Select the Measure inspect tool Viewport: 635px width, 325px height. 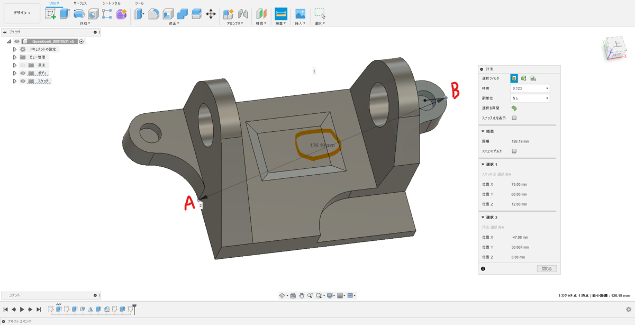pos(280,14)
